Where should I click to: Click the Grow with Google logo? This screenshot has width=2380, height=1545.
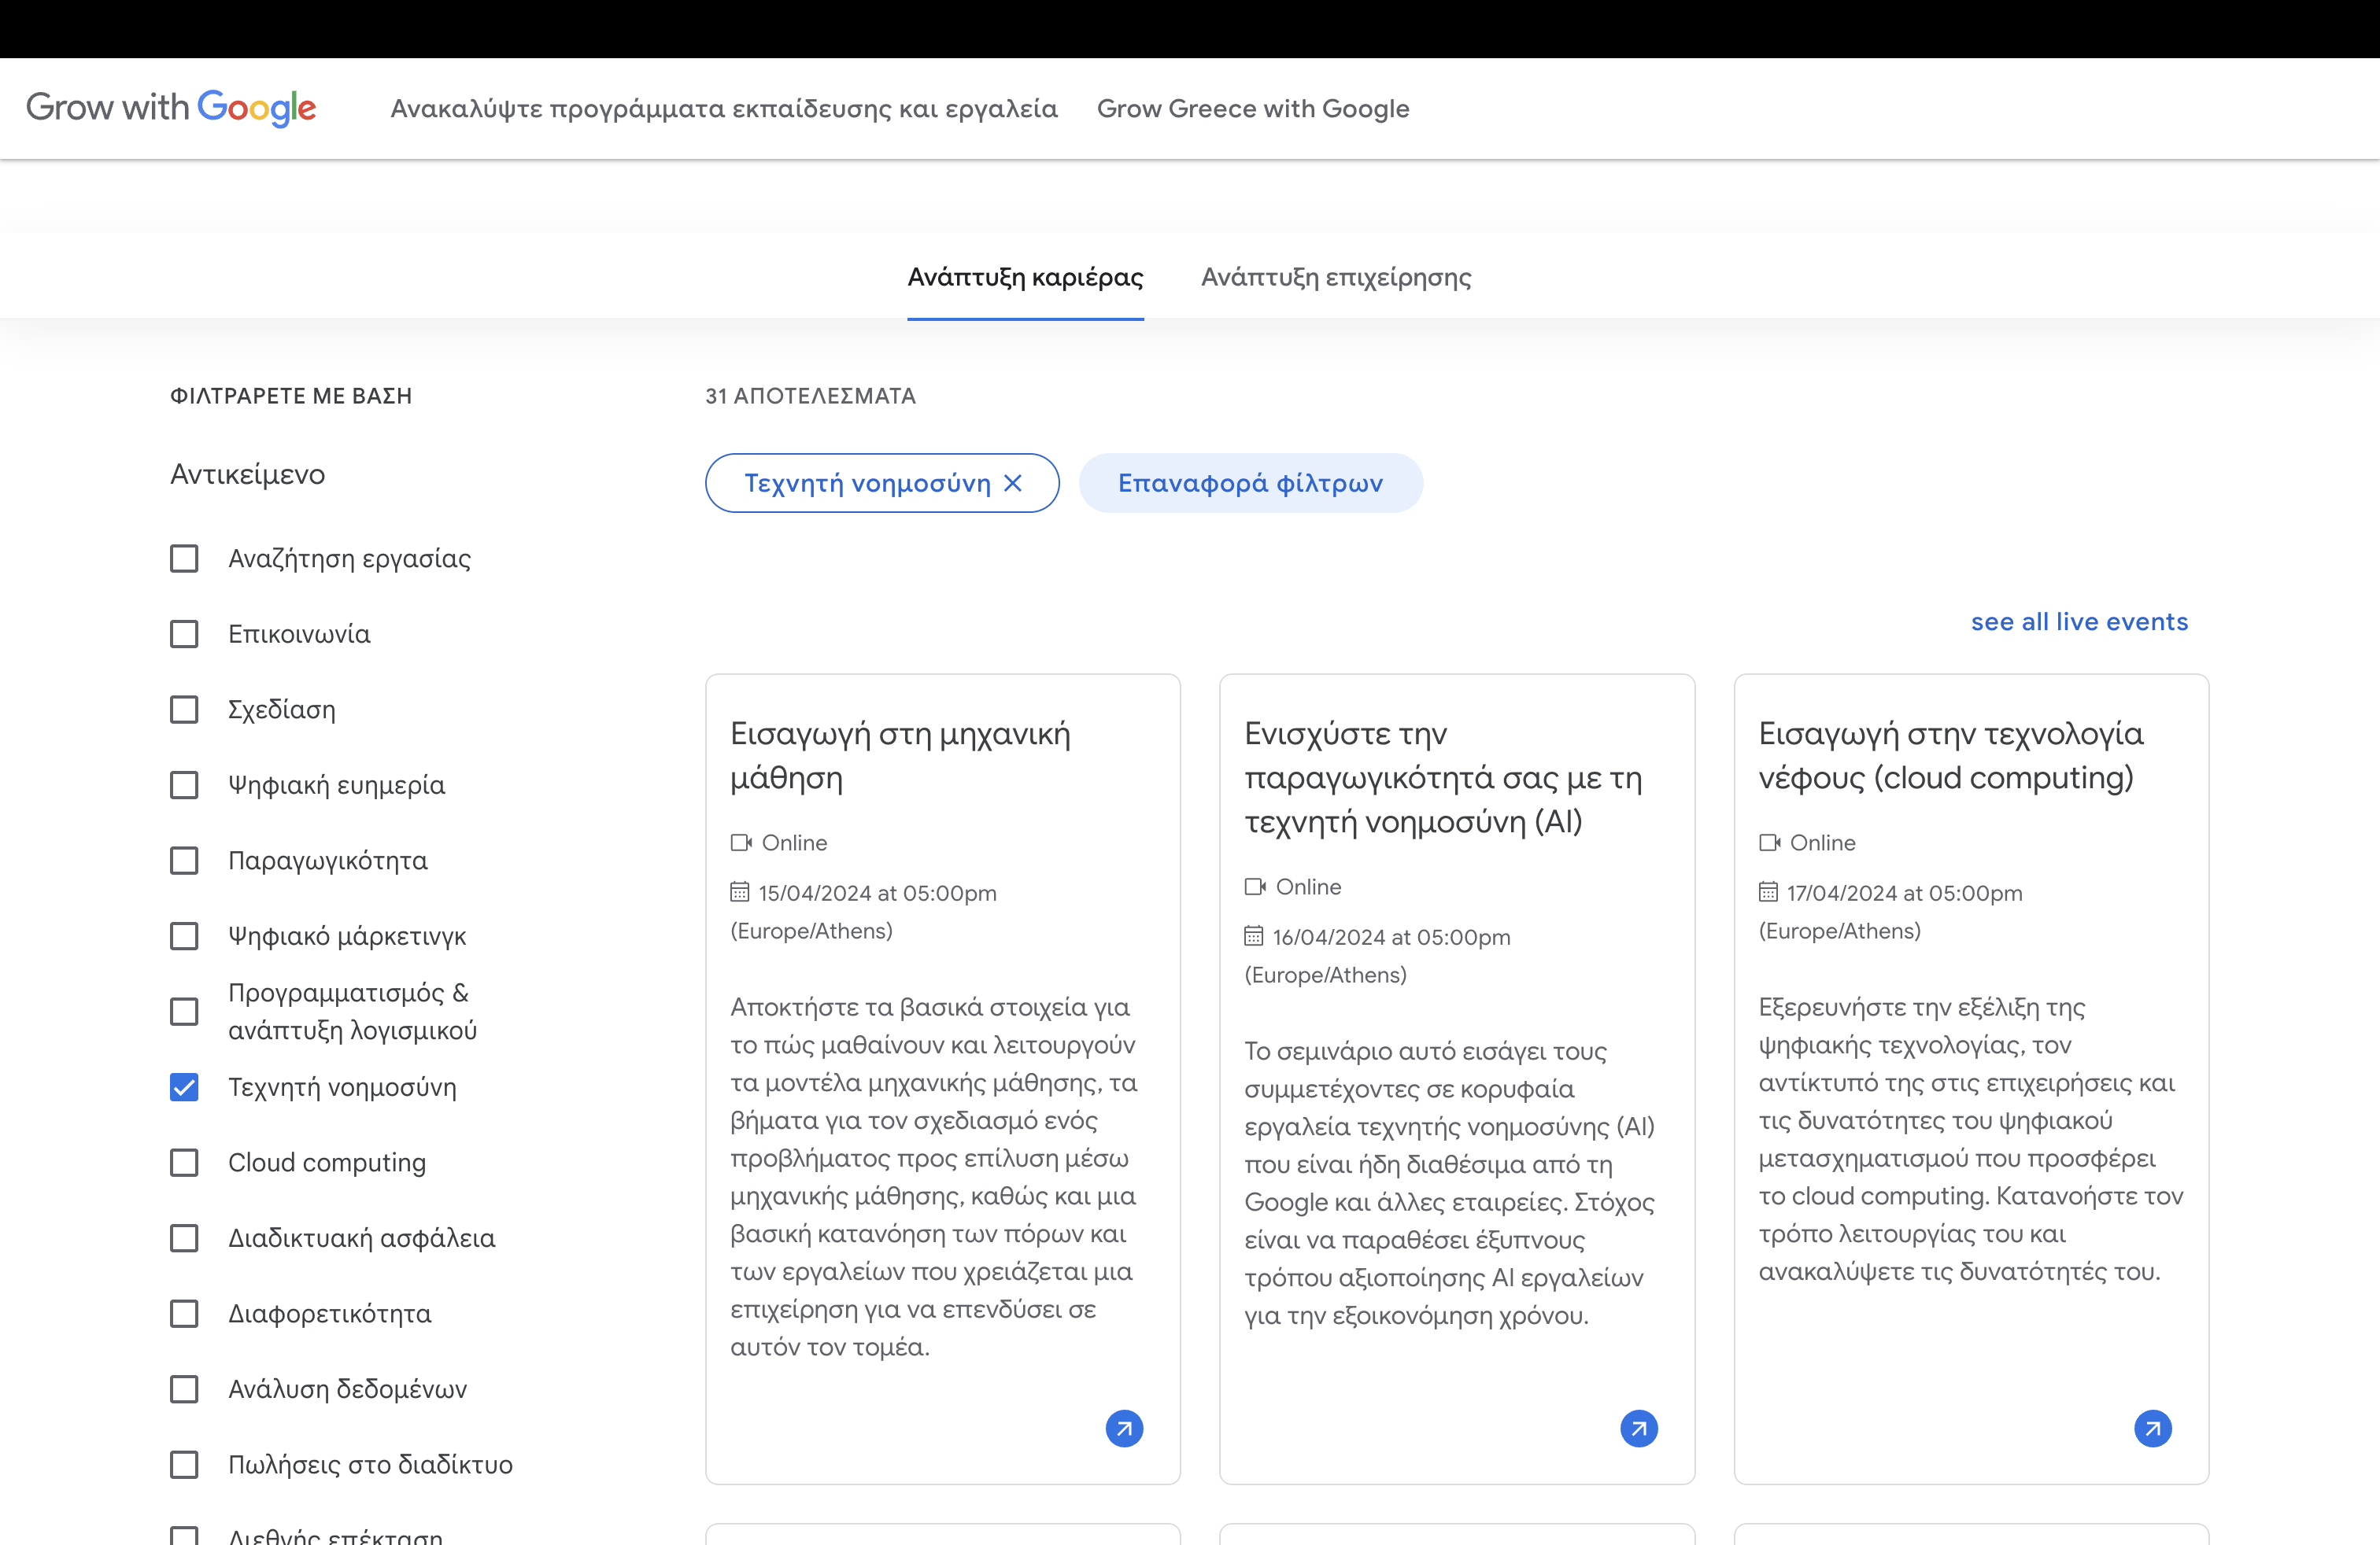pyautogui.click(x=171, y=107)
